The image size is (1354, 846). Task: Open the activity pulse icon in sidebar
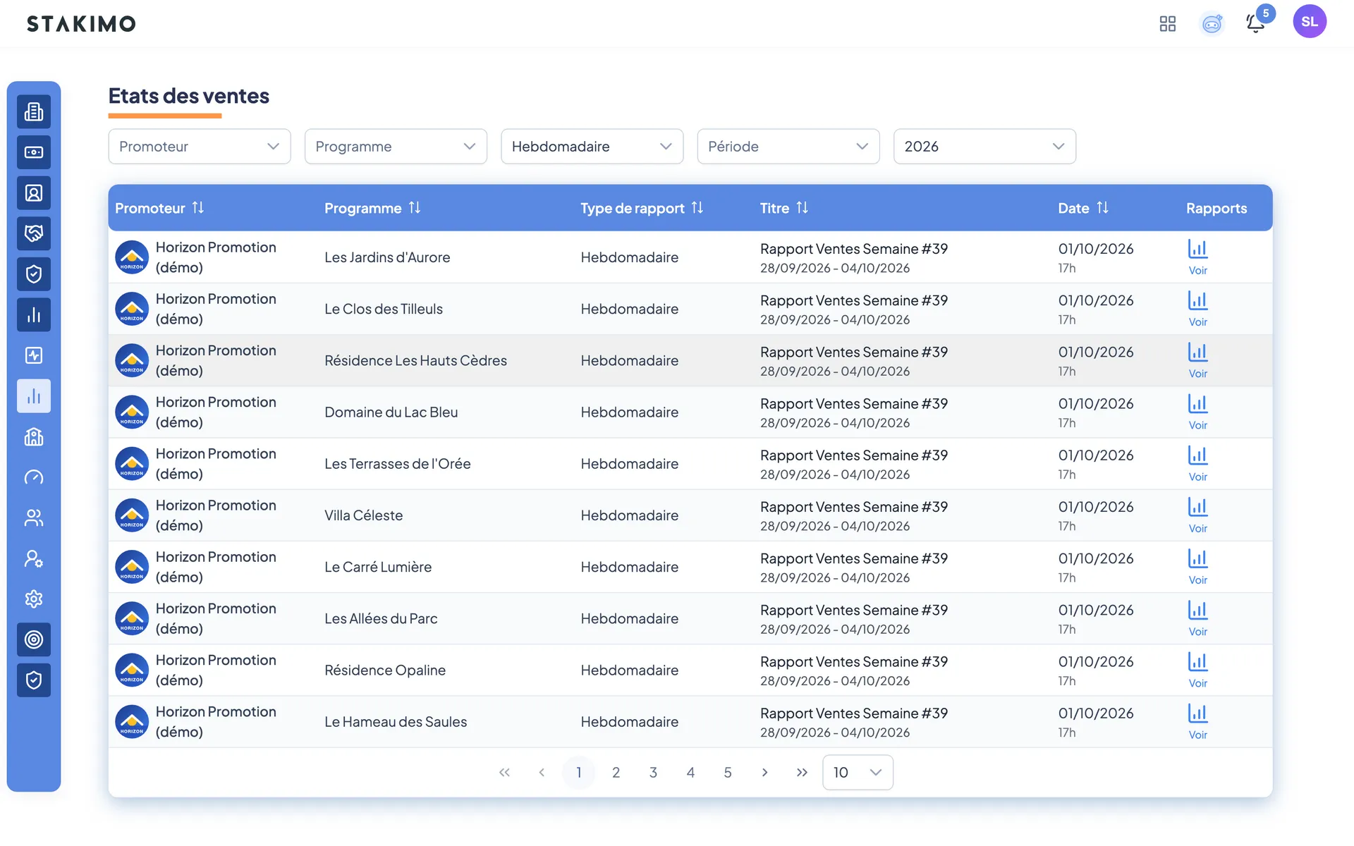(x=34, y=355)
